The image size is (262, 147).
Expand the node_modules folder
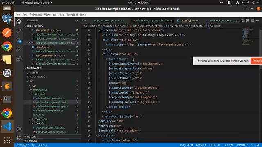point(38,77)
